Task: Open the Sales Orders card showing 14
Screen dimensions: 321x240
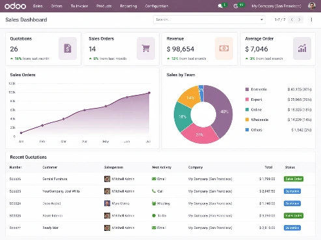Action: (121, 49)
